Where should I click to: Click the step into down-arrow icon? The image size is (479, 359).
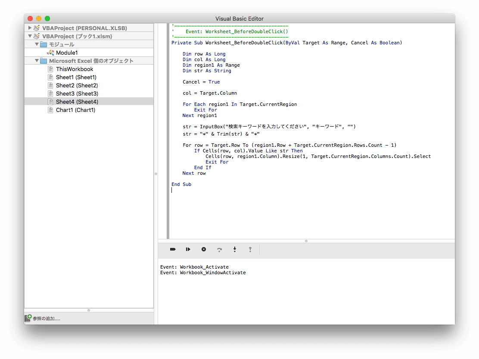(235, 249)
